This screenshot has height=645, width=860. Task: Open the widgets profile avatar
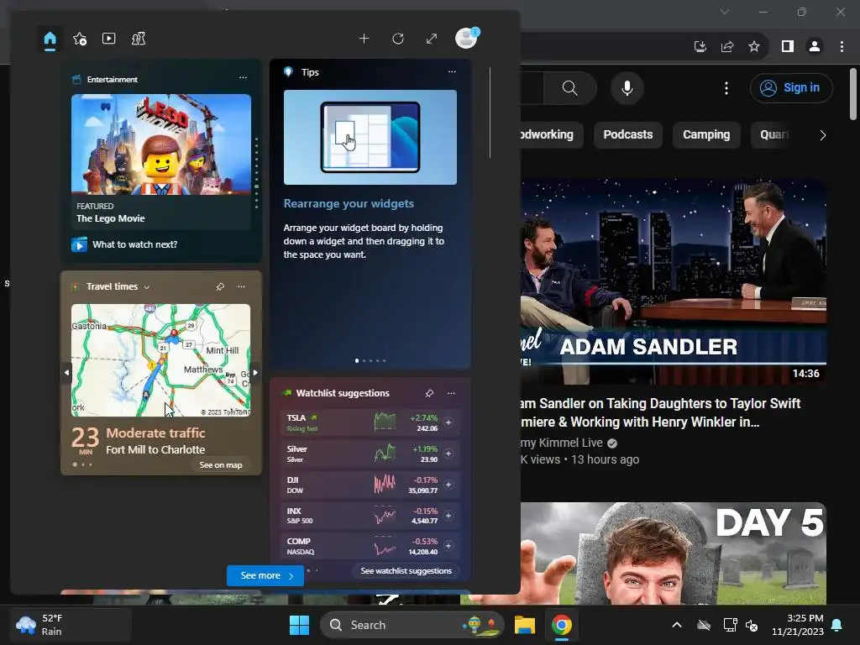(466, 39)
